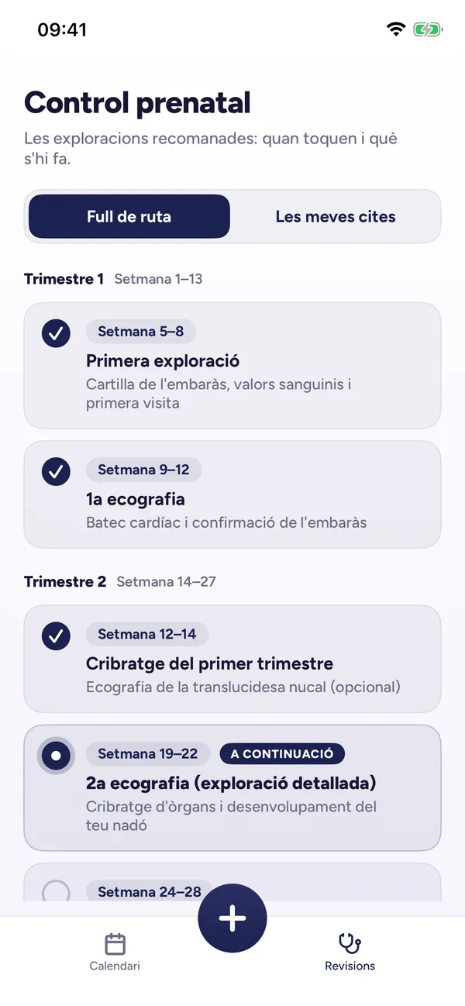This screenshot has width=465, height=1006.
Task: Tap the A CONTINUACIÓ badge
Action: (282, 753)
